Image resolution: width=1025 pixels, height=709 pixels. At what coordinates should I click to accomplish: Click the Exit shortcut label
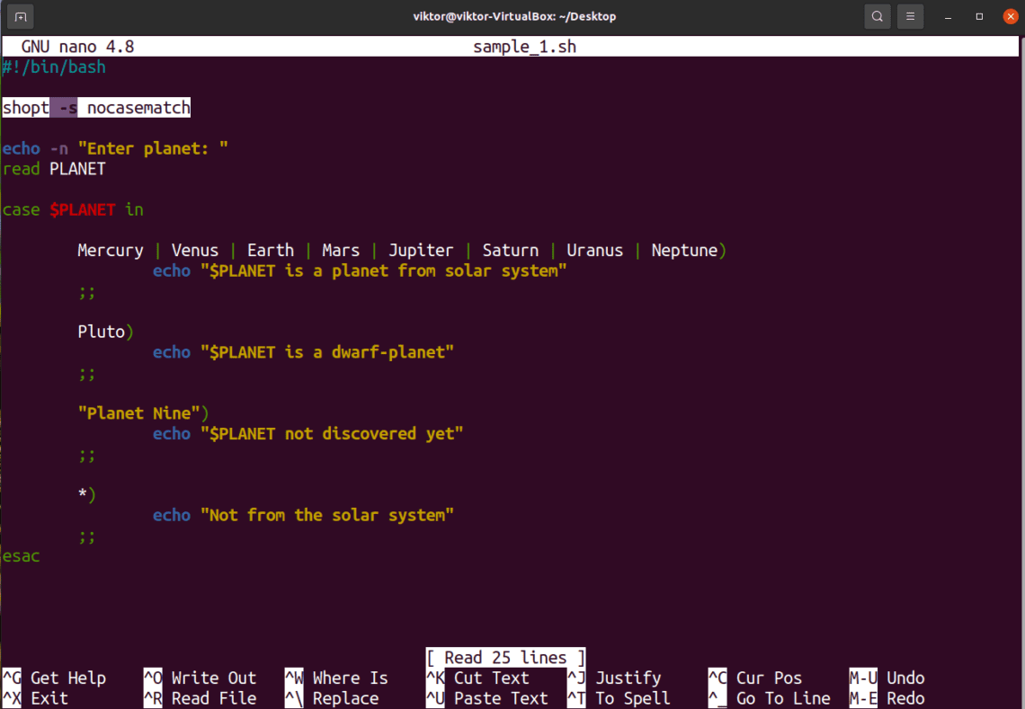pos(49,698)
